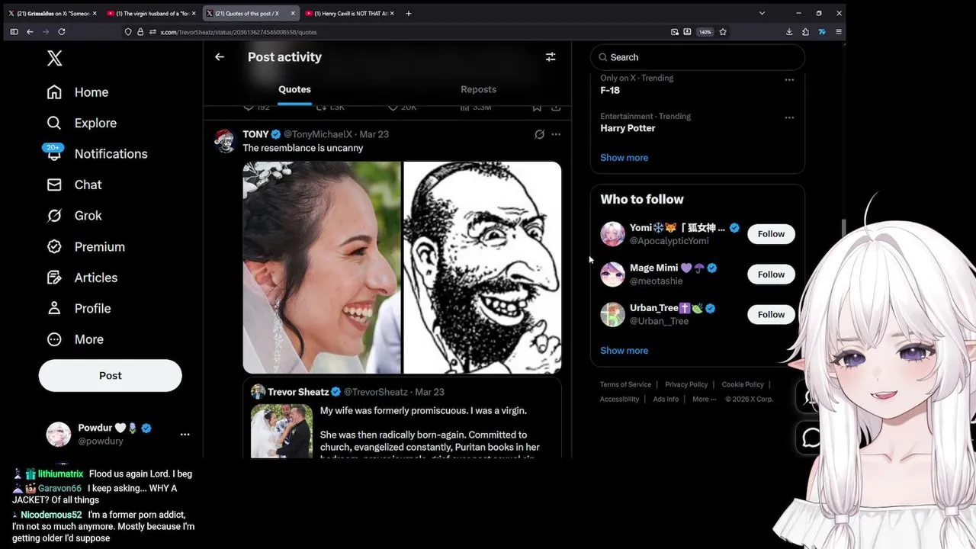
Task: Open the Explore magnifier in sidebar
Action: pyautogui.click(x=54, y=123)
